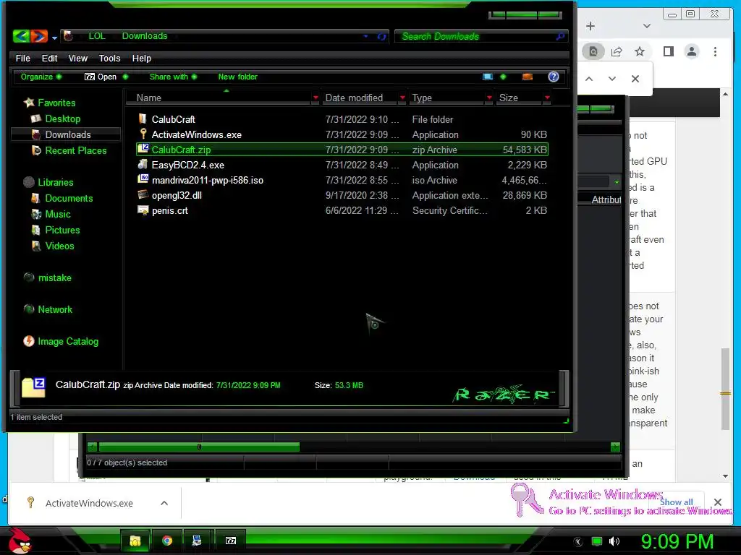Click the search magnifier icon
Image resolution: width=741 pixels, height=555 pixels.
(x=561, y=36)
